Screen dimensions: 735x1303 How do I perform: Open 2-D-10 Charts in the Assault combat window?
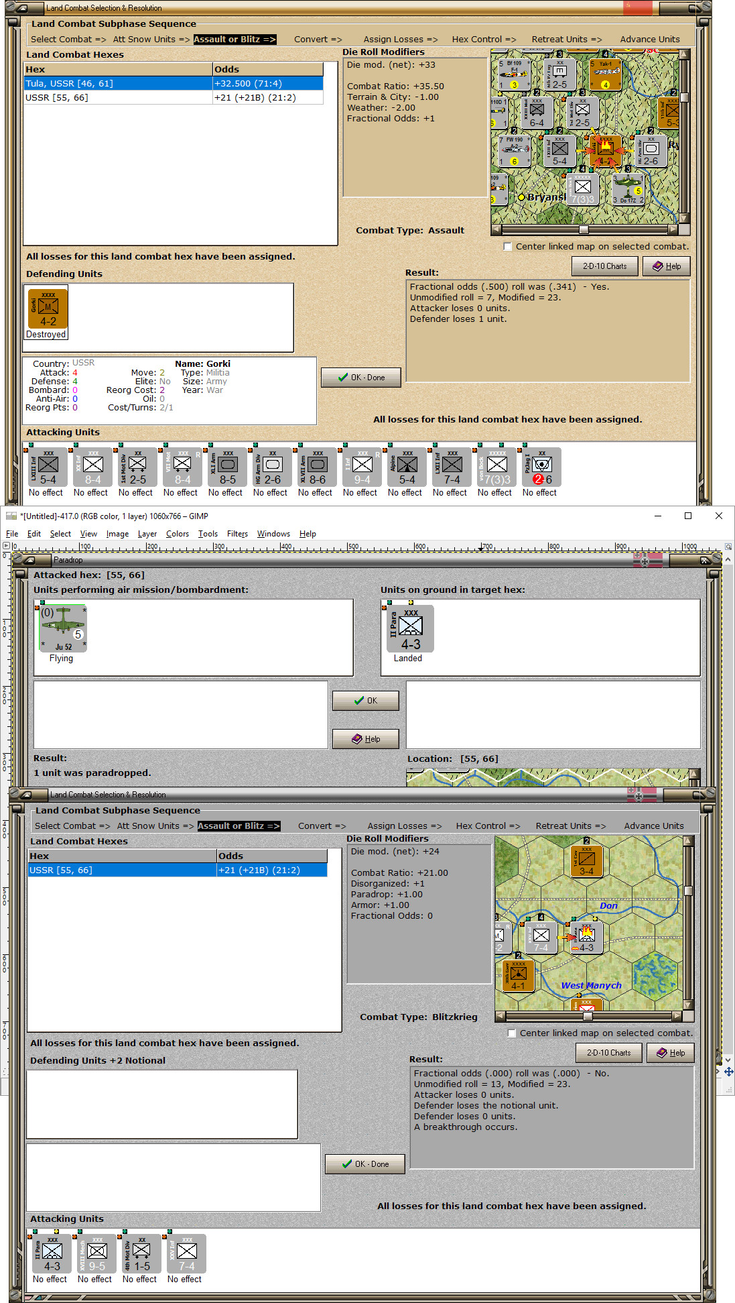pyautogui.click(x=604, y=266)
